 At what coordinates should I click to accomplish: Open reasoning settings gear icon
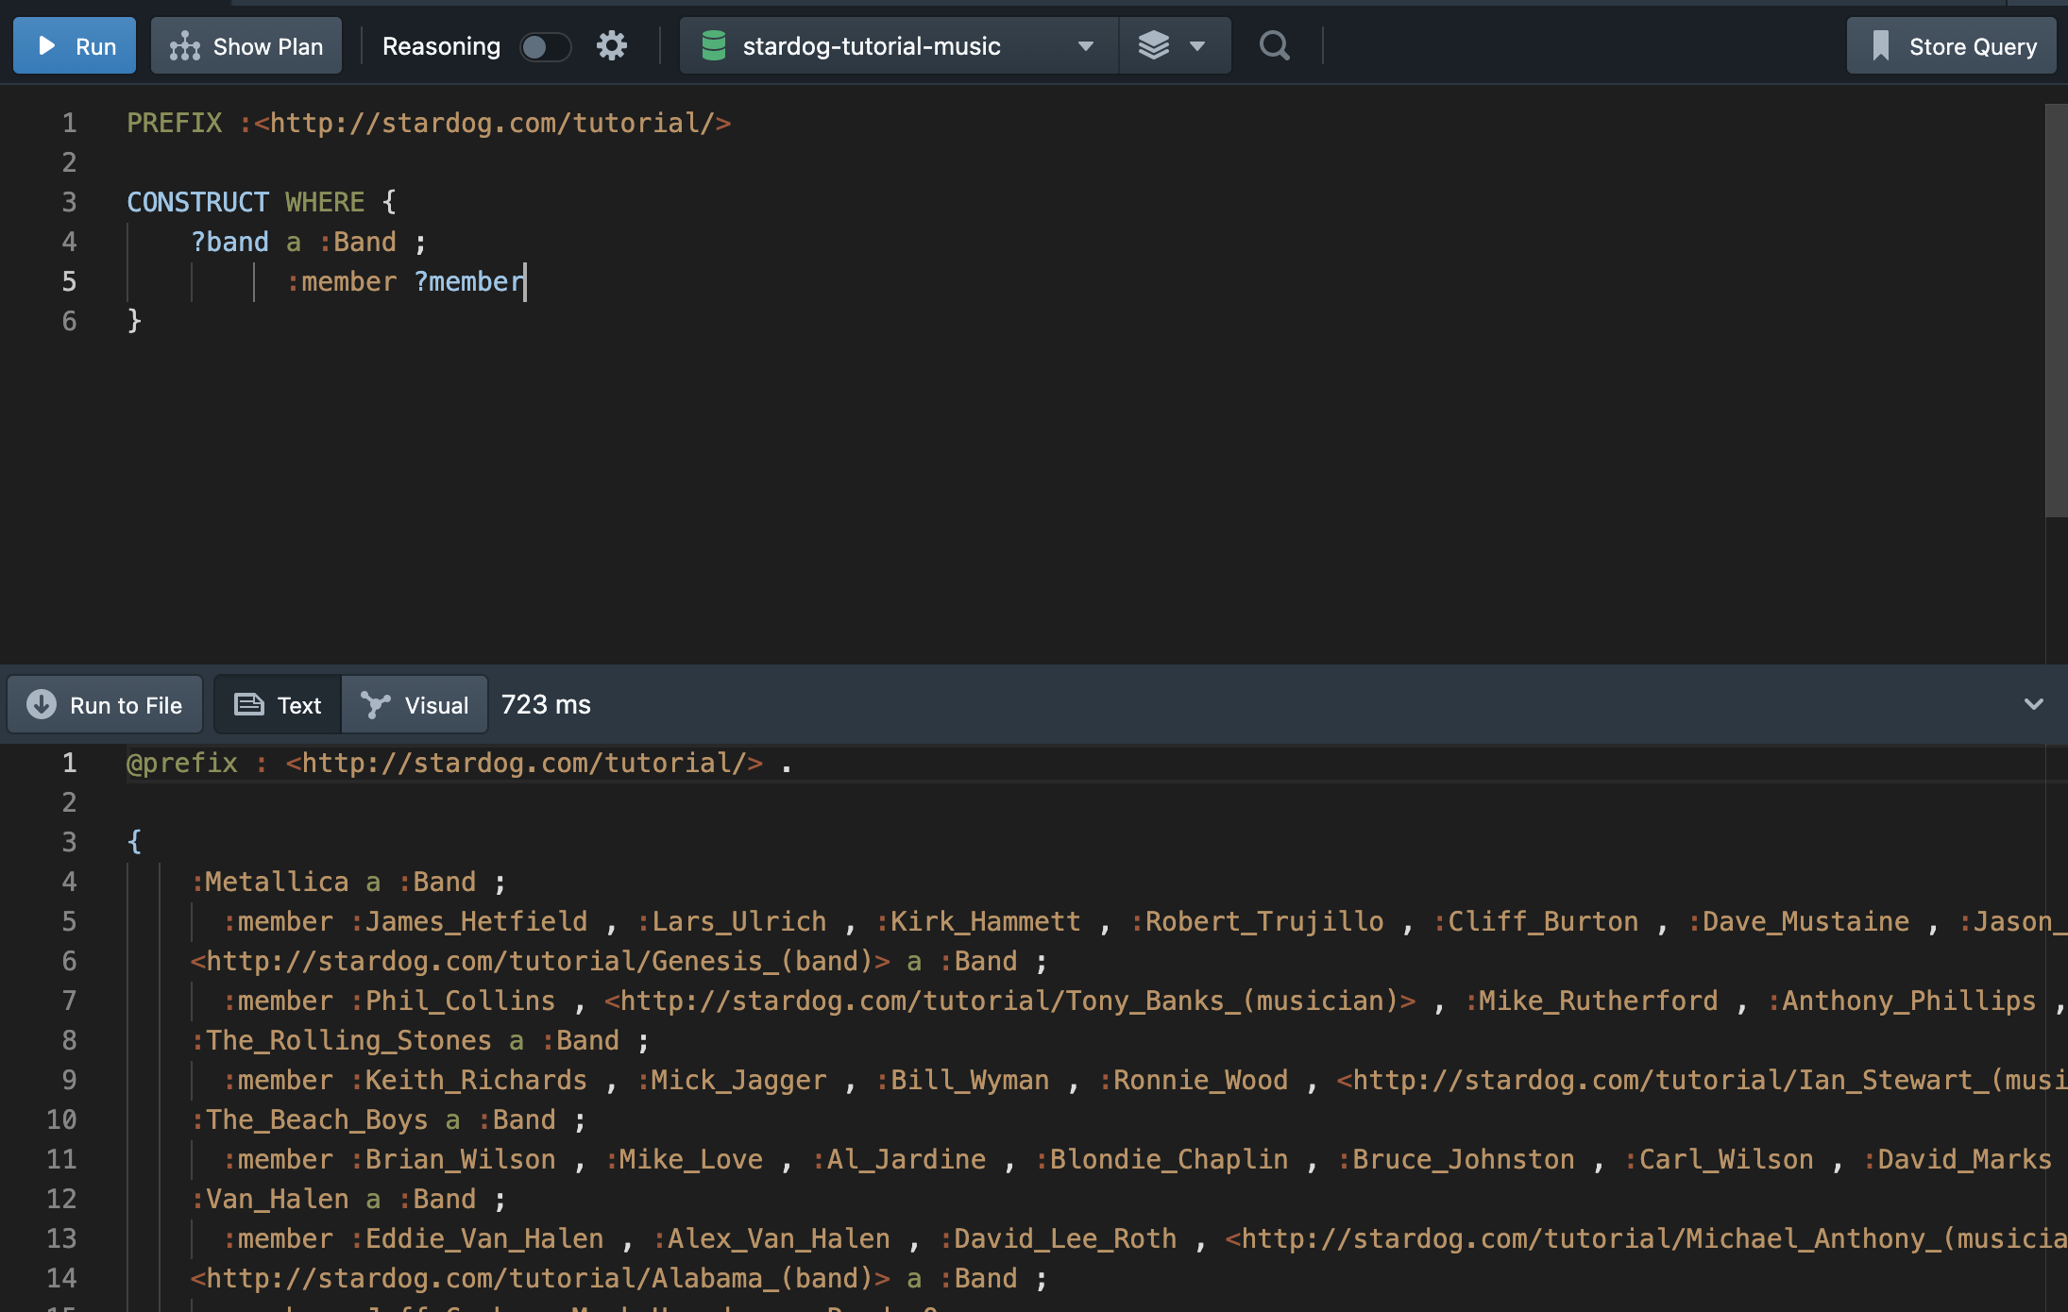[612, 45]
